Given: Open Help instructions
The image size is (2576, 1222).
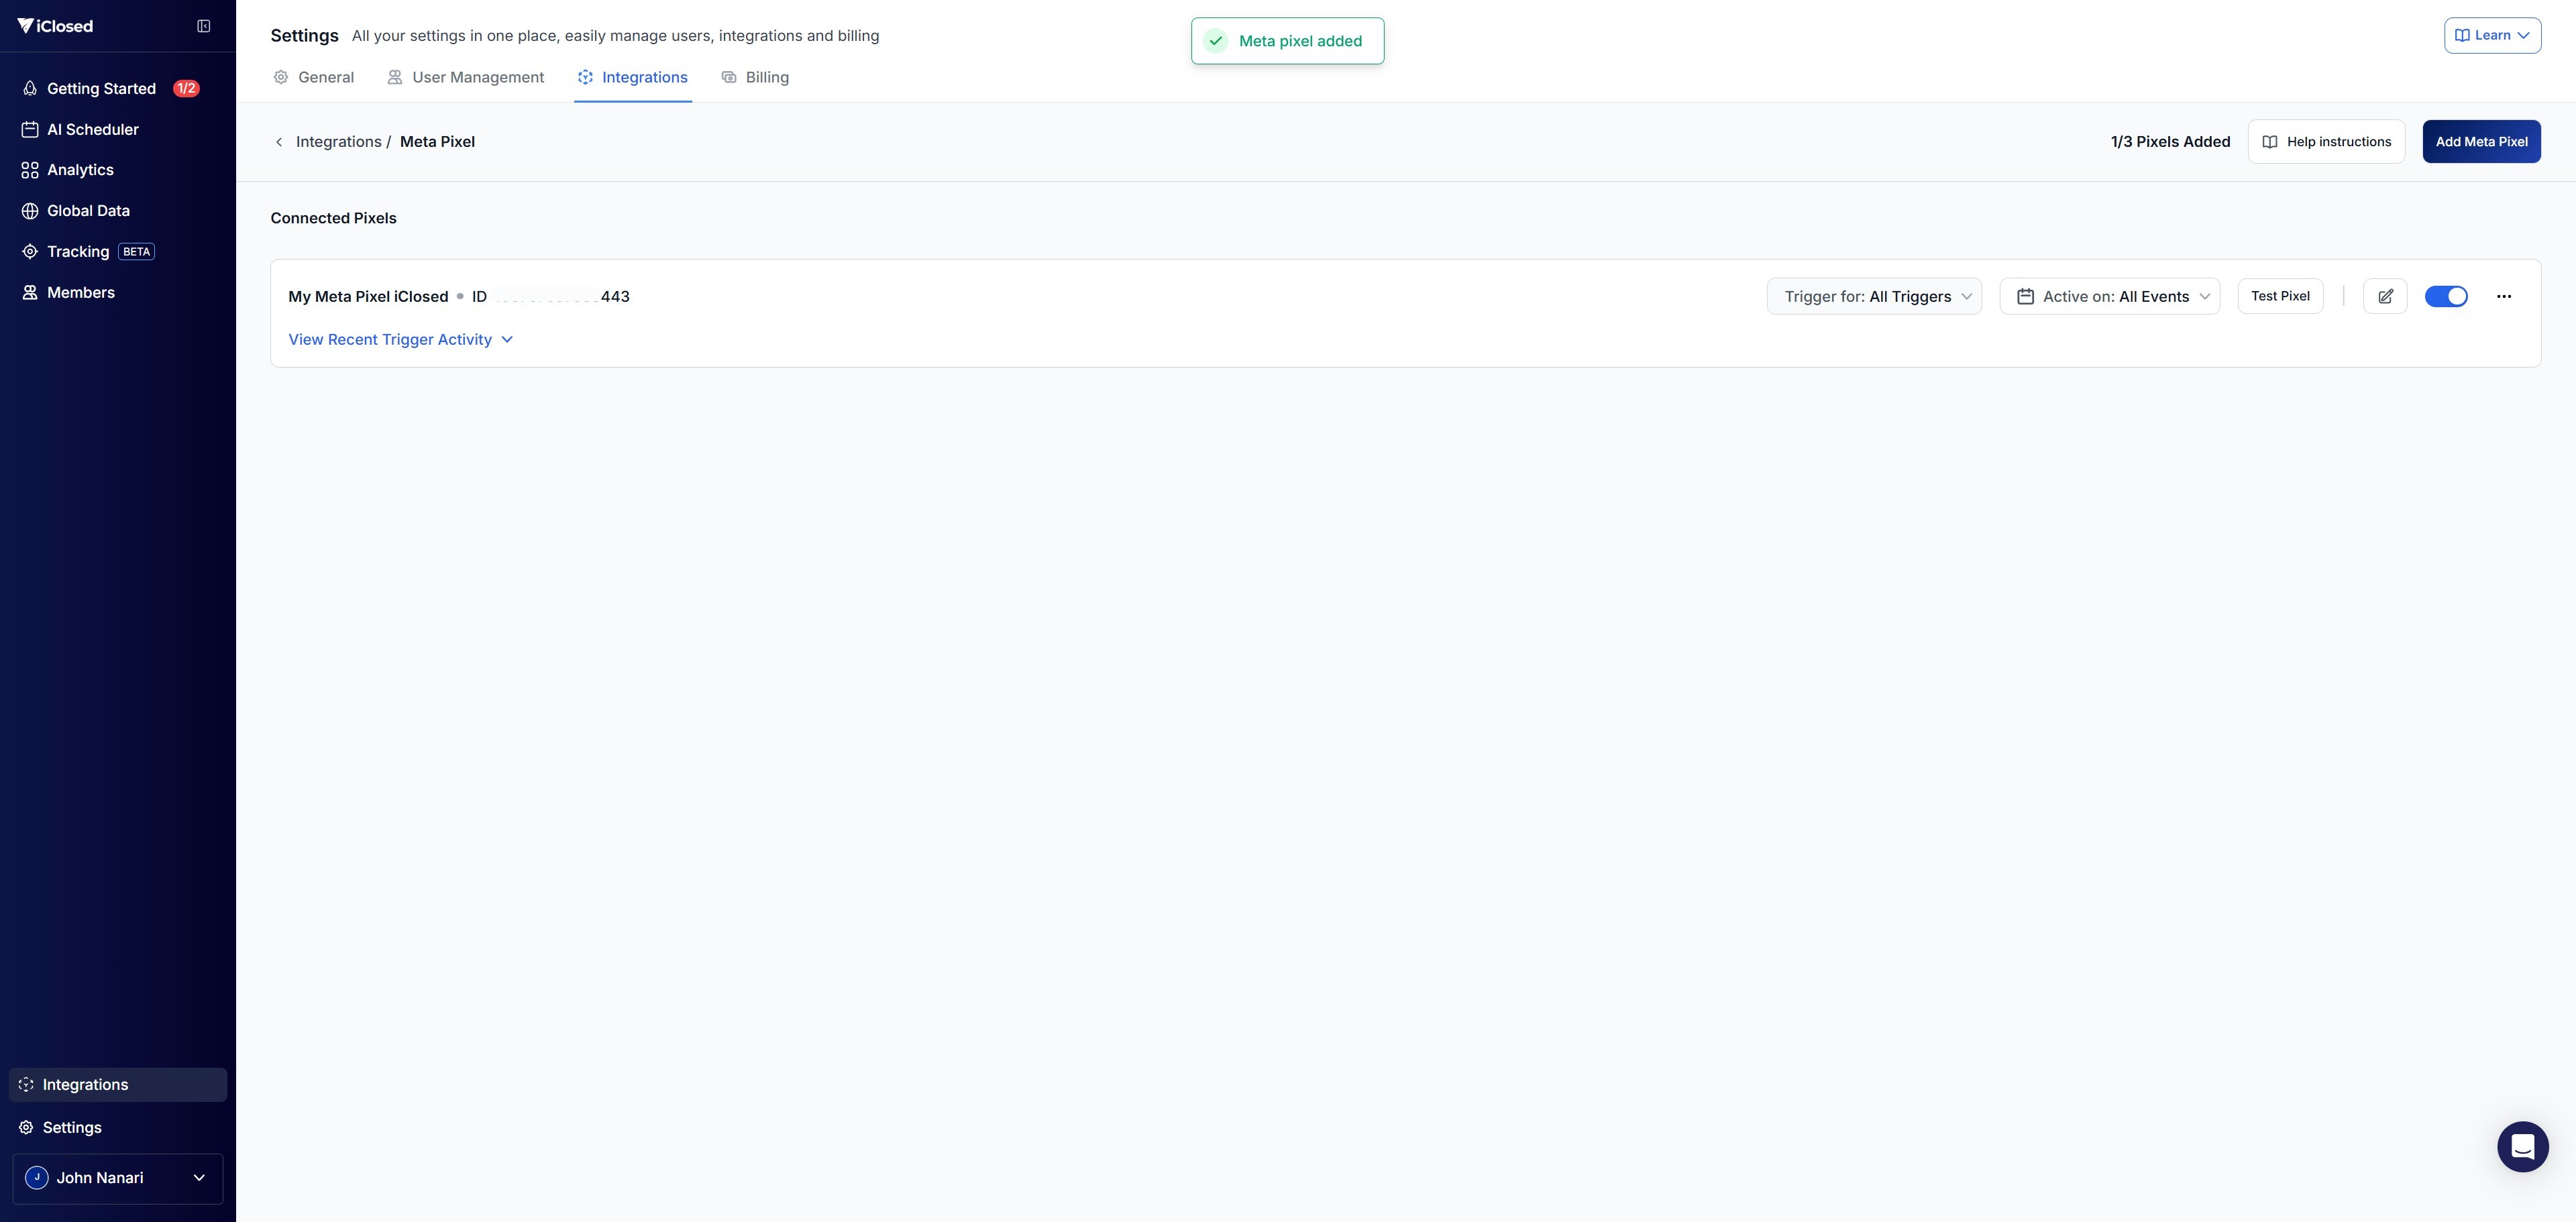Looking at the screenshot, I should tap(2325, 142).
